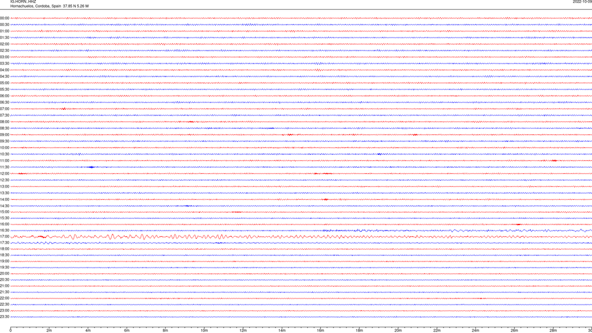This screenshot has height=333, width=592.
Task: Select the 02:00 trace time label
Action: [4, 44]
